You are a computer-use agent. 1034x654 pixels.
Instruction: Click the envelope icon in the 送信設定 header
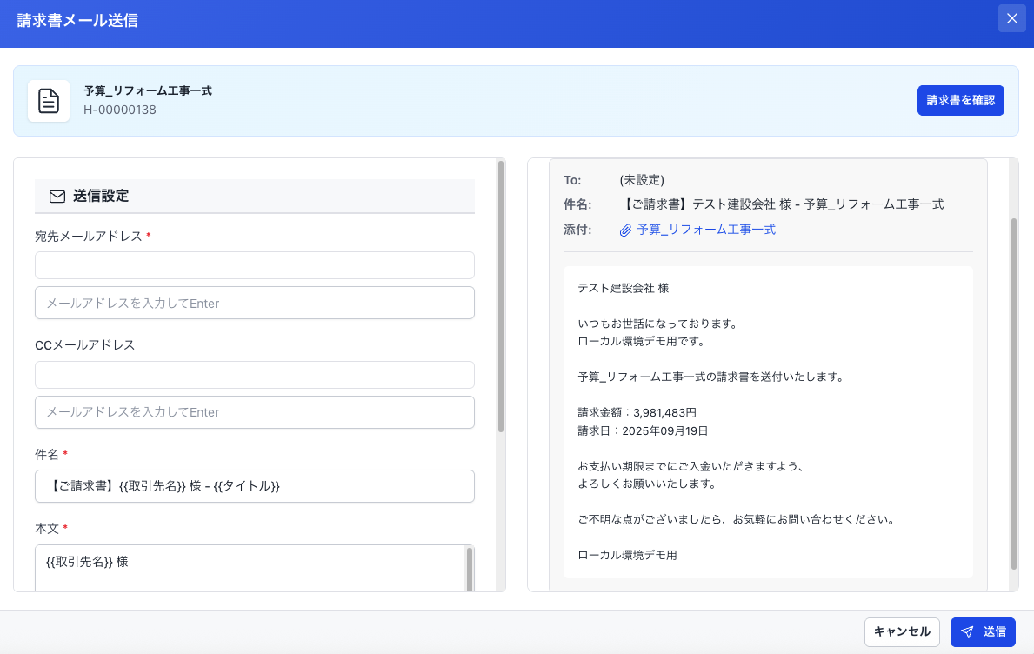point(57,197)
